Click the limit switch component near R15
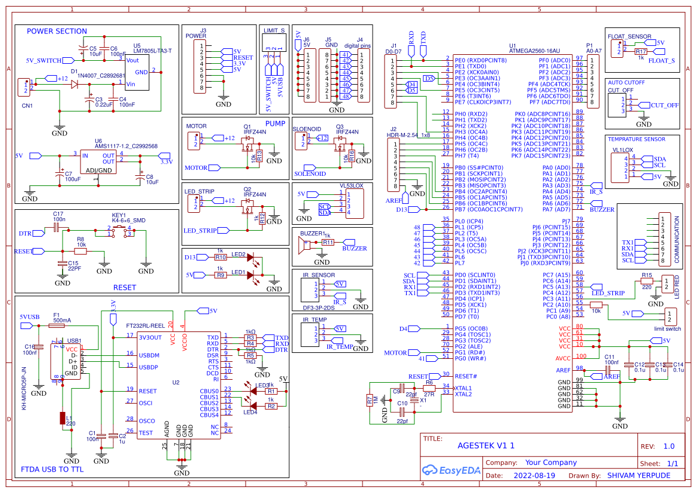The width and height of the screenshot is (697, 493). click(x=671, y=316)
